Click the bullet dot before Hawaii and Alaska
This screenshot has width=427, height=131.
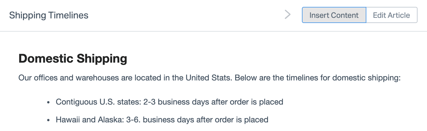49,120
